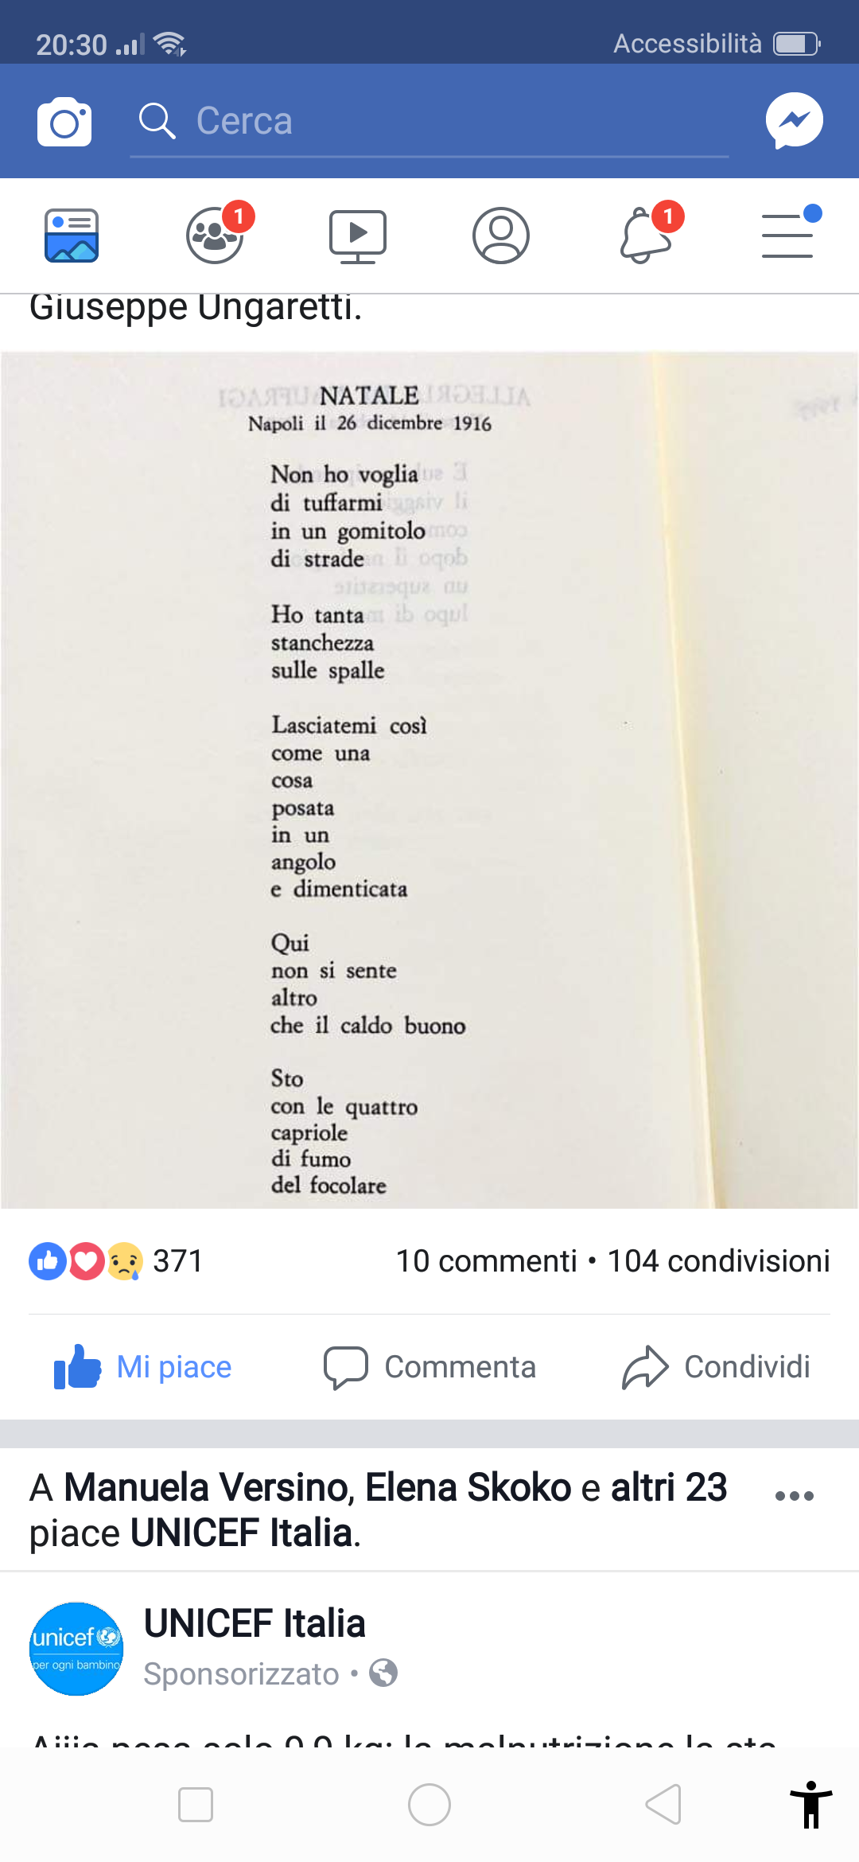Image resolution: width=859 pixels, height=1862 pixels.
Task: Tap the Commenta button
Action: pyautogui.click(x=429, y=1367)
